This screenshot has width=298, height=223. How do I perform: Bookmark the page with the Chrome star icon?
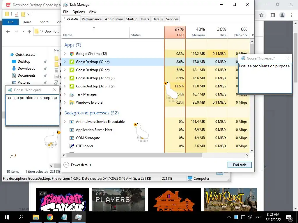(x=261, y=15)
